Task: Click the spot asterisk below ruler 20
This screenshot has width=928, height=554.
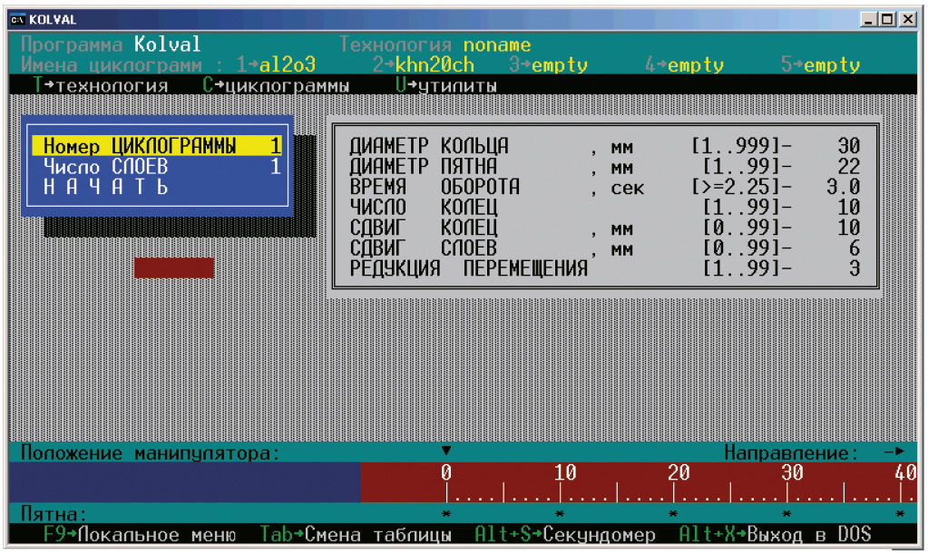Action: coord(673,514)
